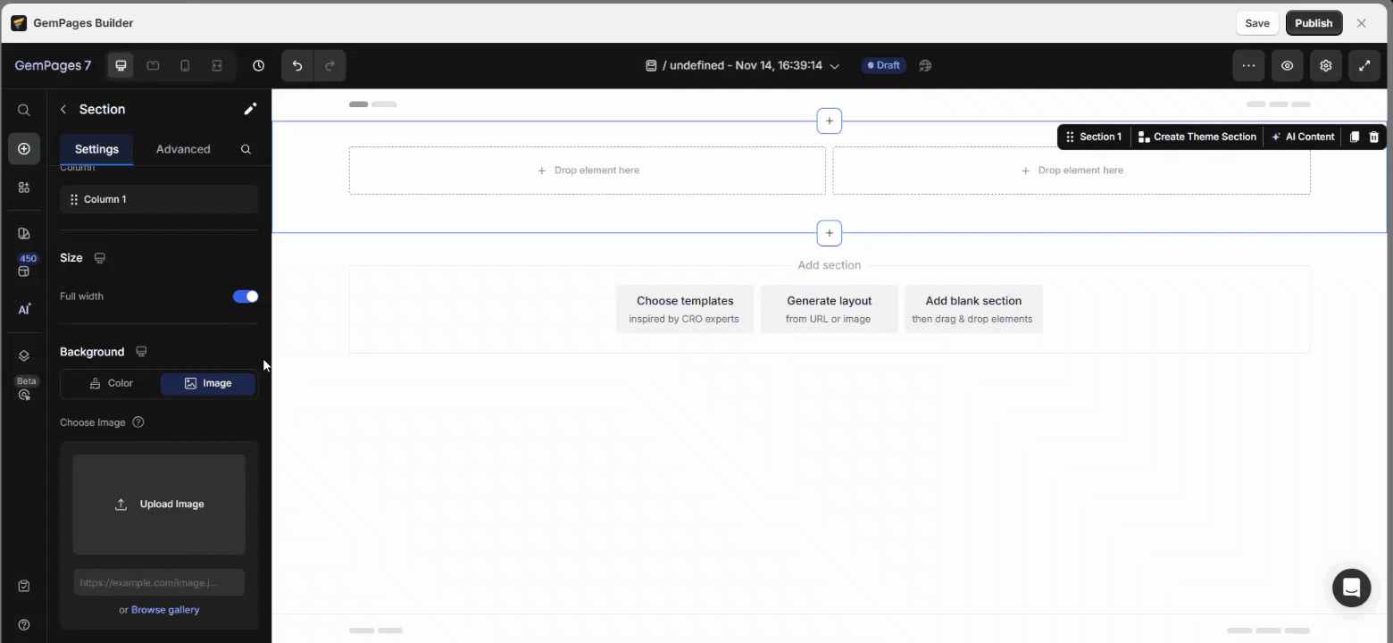Viewport: 1393px width, 643px height.
Task: Enter fullscreen with expand arrows icon
Action: coord(1364,65)
